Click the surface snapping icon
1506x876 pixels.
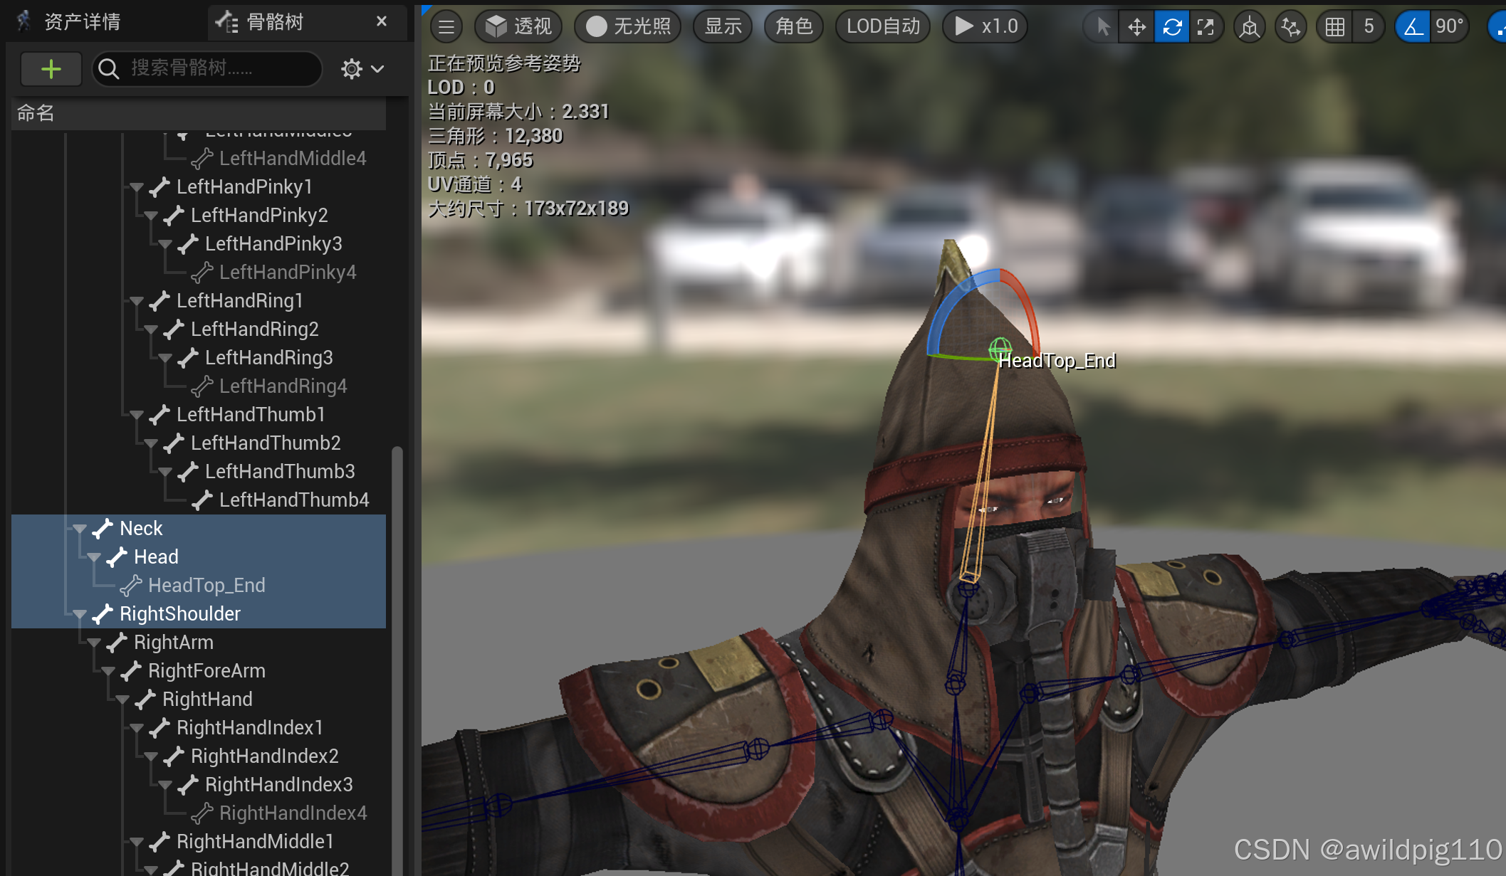(1290, 27)
